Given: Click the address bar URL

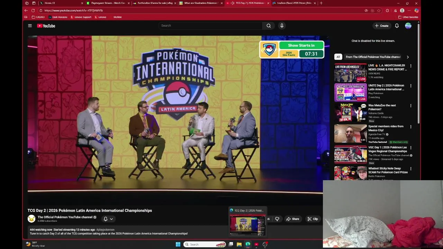Looking at the screenshot, I should [x=73, y=10].
